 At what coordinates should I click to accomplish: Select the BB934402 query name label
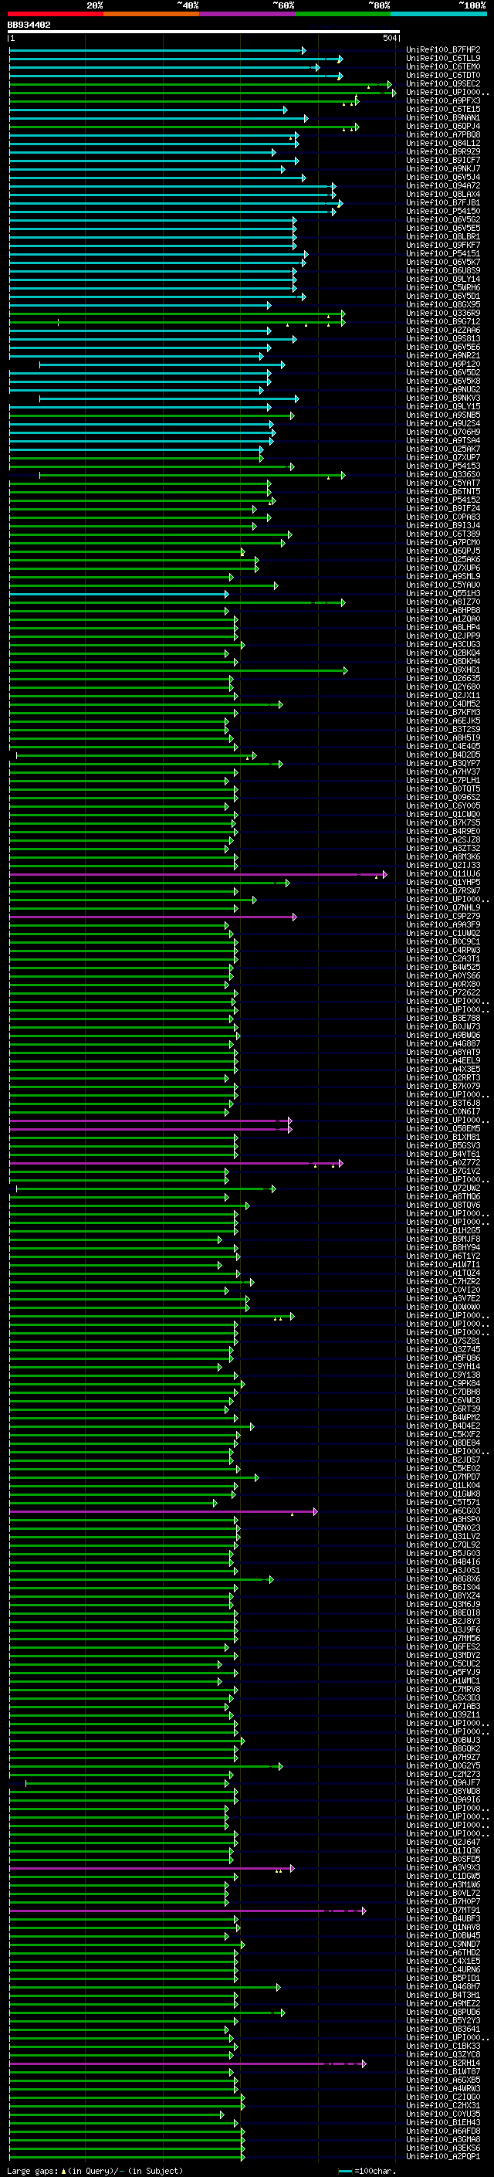[x=29, y=25]
